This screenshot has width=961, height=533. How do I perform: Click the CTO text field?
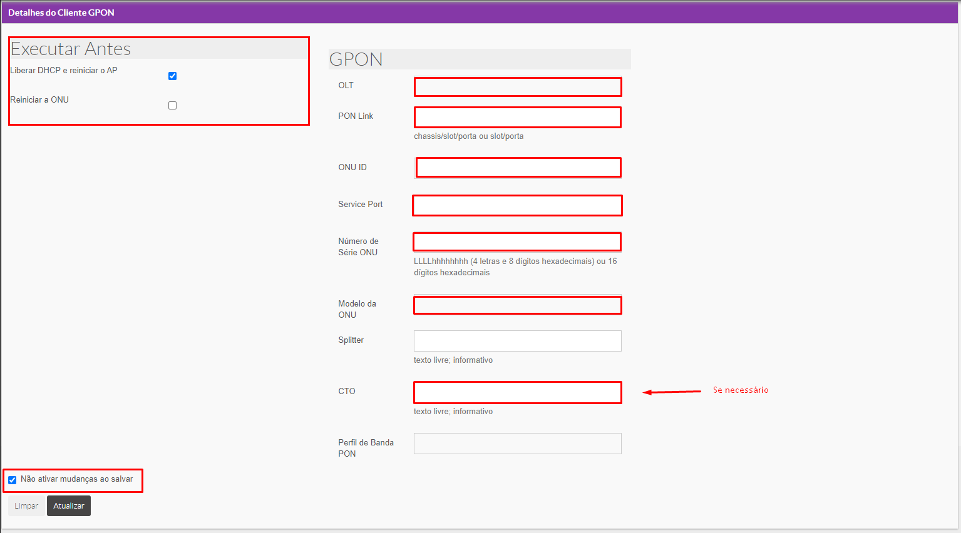pos(517,392)
